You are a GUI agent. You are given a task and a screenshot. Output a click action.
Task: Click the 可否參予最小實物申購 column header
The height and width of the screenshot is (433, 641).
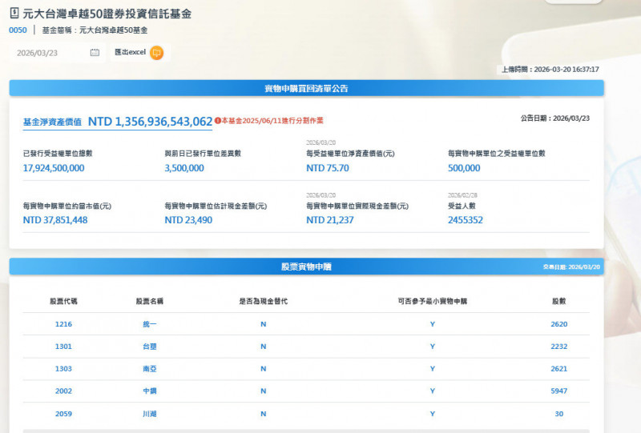433,301
